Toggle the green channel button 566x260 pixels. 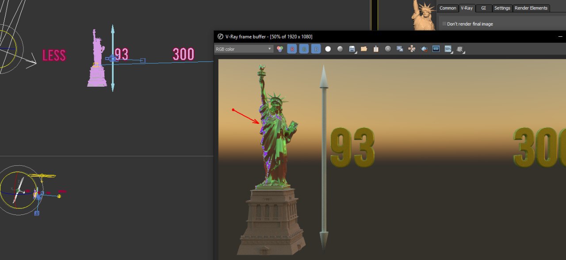[x=304, y=49]
